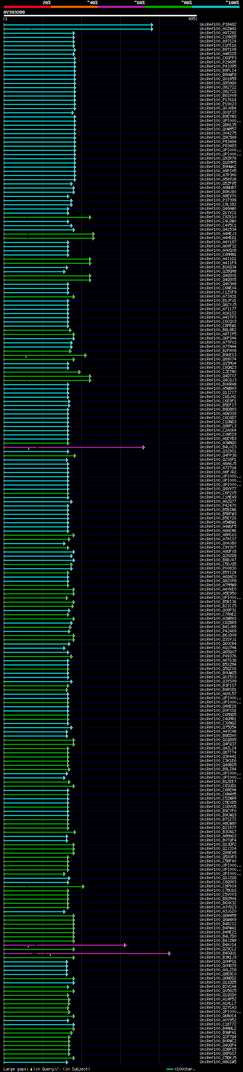This screenshot has height=1072, width=243.
Task: Open hit UniRef100_A7HIX7
Action: [218, 539]
